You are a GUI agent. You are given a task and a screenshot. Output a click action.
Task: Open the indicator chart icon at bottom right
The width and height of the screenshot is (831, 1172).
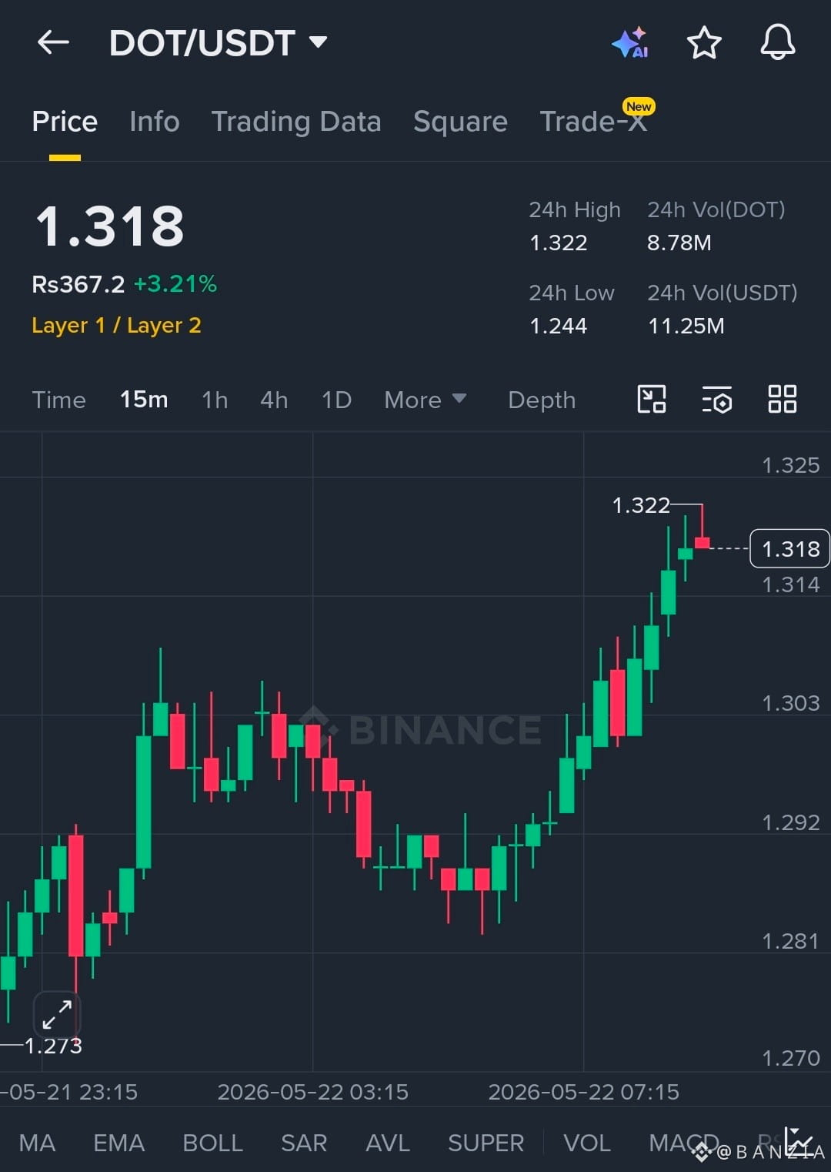(799, 1141)
